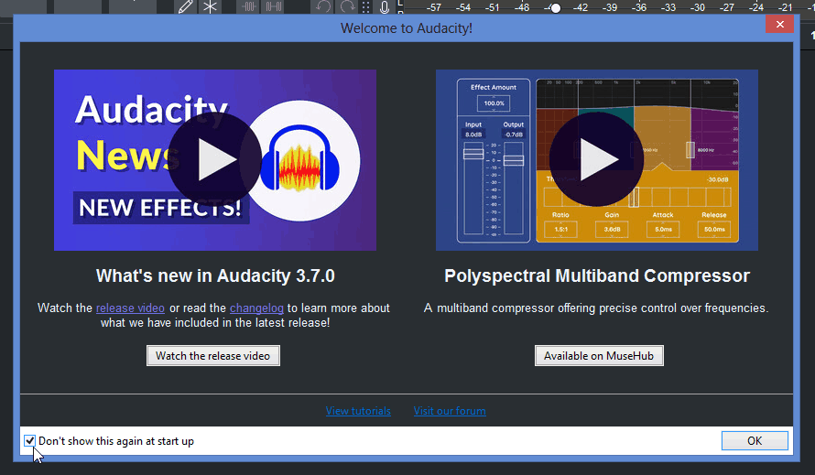This screenshot has height=475, width=815.
Task: Open the View tutorials link
Action: pyautogui.click(x=358, y=411)
